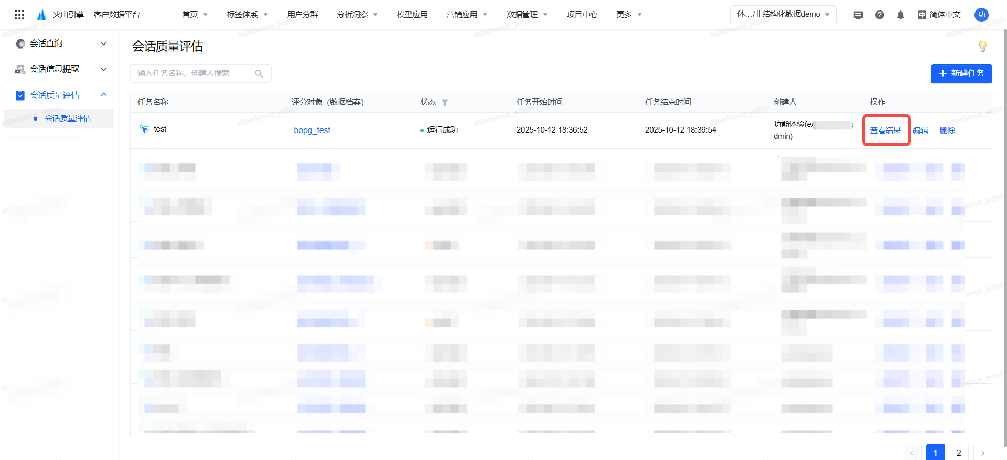Image resolution: width=1007 pixels, height=460 pixels.
Task: Open the 更多 dropdown menu
Action: (x=629, y=15)
